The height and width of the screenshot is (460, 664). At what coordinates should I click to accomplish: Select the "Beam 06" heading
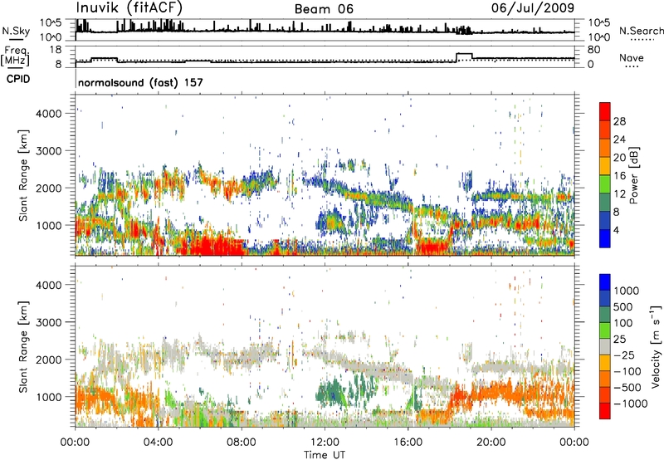(324, 9)
